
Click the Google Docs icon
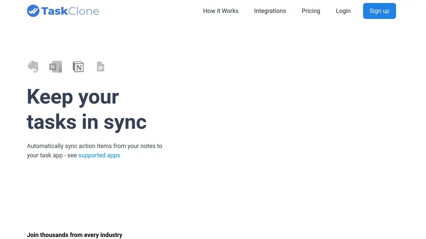coord(101,67)
